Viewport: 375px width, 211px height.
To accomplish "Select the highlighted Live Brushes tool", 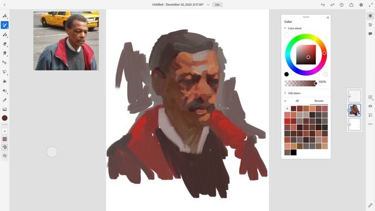I will point(5,25).
